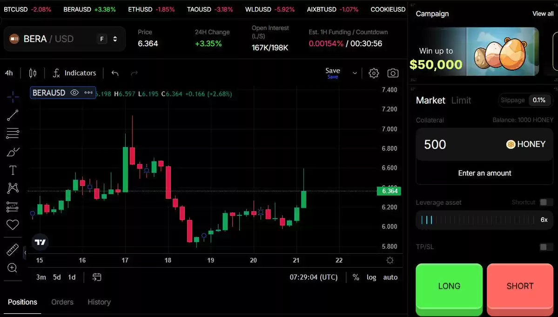Open the Fibonacci retracement tool

(x=13, y=134)
